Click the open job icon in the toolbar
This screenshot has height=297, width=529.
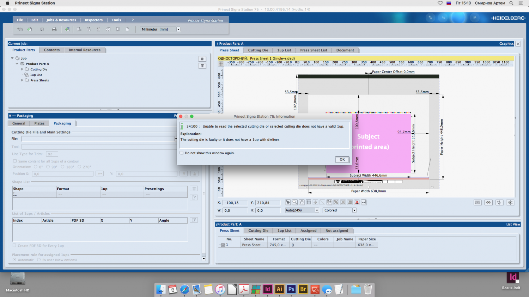[x=20, y=29]
